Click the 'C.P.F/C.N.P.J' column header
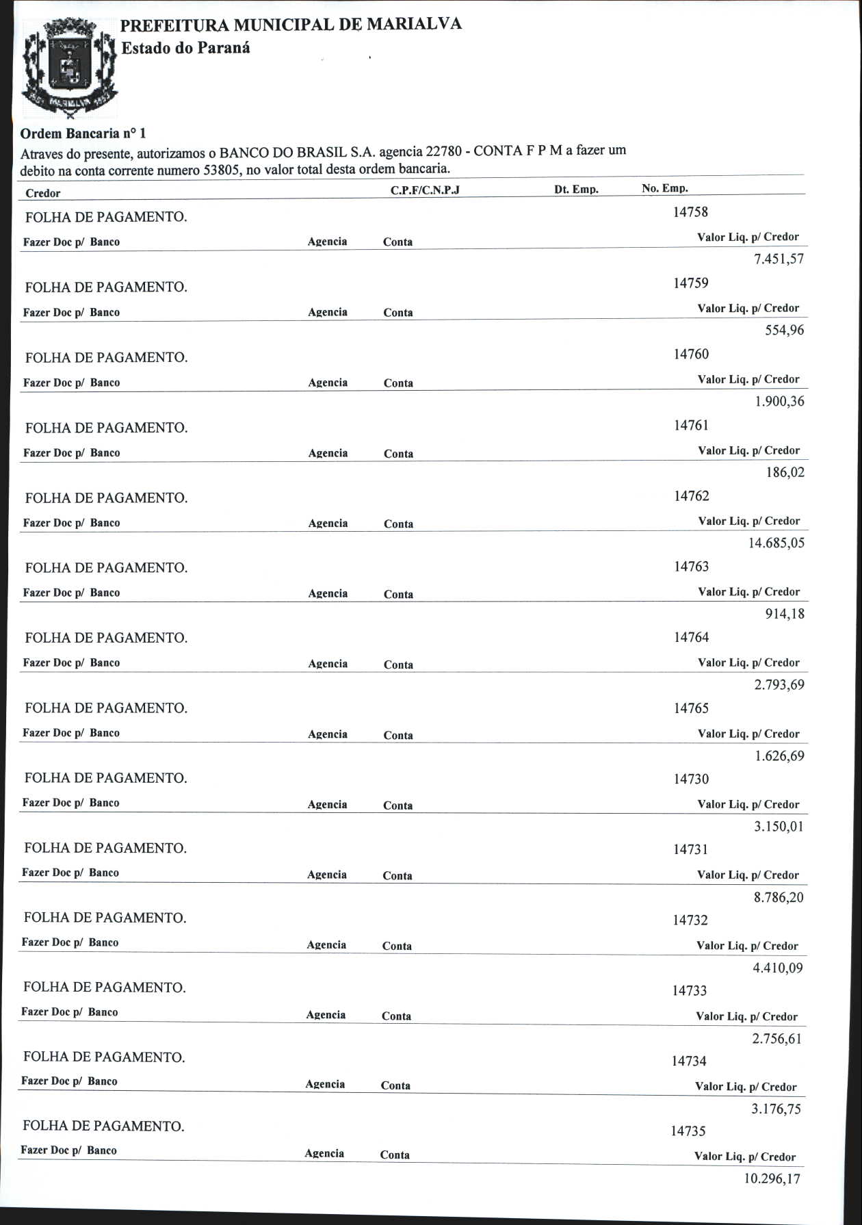The height and width of the screenshot is (1225, 862). click(425, 190)
